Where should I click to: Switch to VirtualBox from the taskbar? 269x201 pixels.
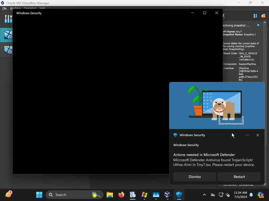coord(167,195)
